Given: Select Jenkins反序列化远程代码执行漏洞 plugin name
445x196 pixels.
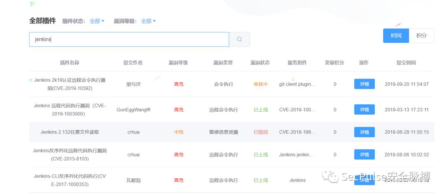Looking at the screenshot, I should (x=70, y=155).
